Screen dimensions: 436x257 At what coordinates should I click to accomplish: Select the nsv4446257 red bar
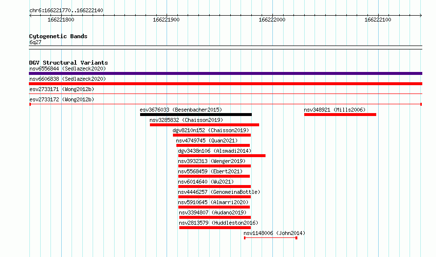point(215,197)
